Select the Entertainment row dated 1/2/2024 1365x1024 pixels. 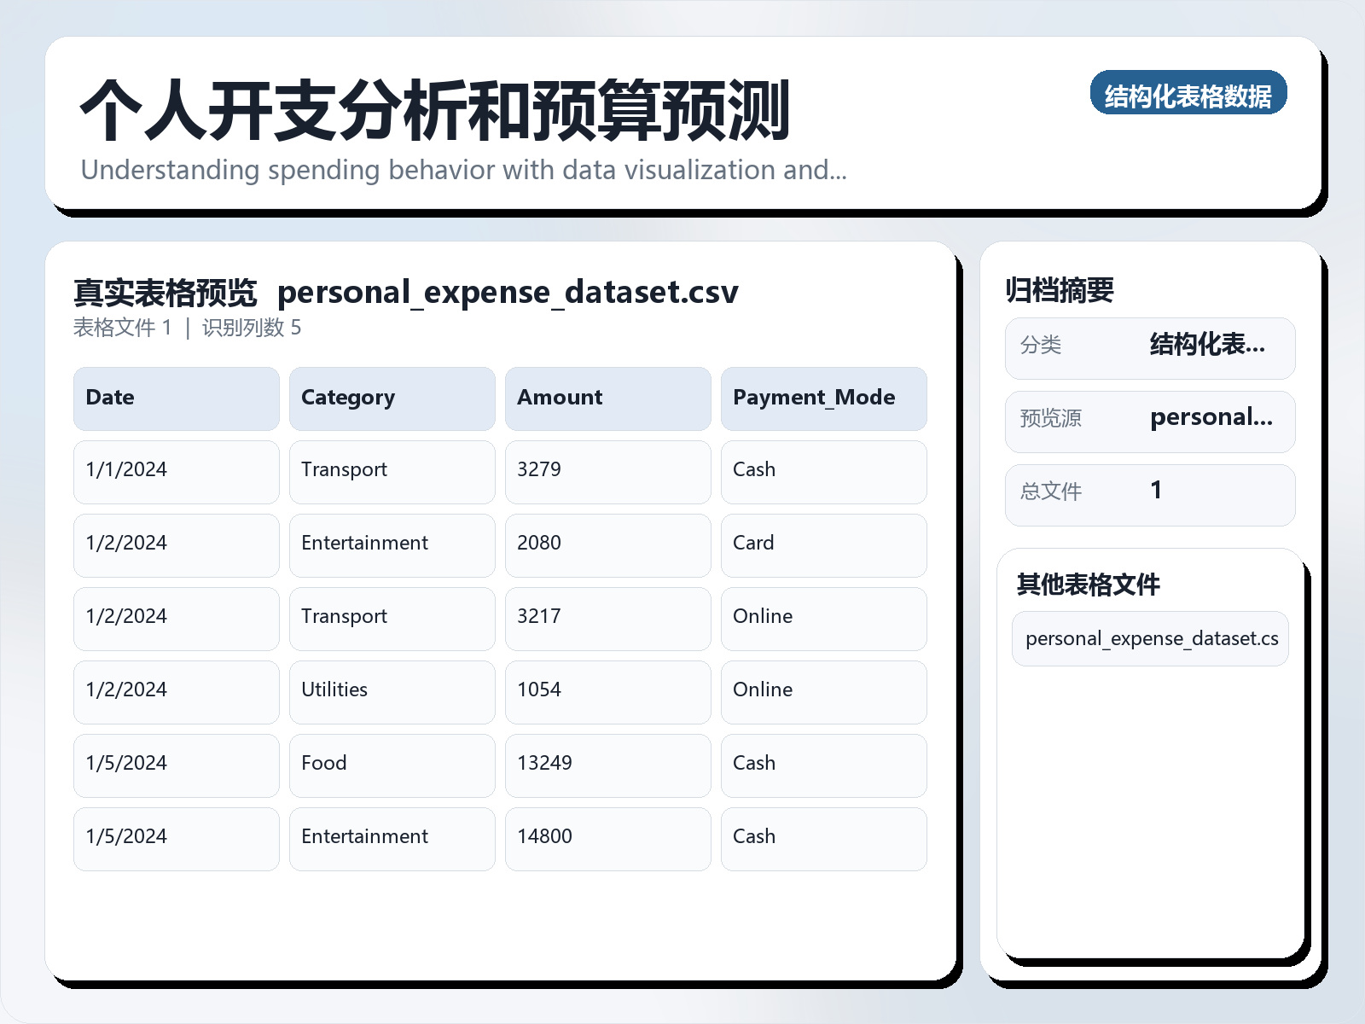coord(392,544)
